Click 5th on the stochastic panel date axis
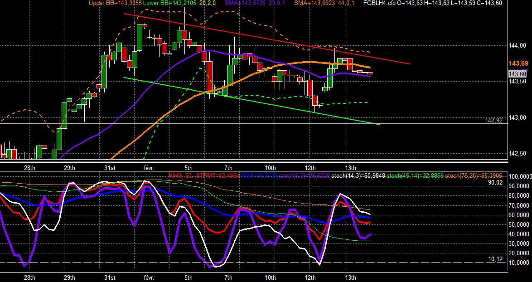The height and width of the screenshot is (282, 532). click(x=189, y=277)
